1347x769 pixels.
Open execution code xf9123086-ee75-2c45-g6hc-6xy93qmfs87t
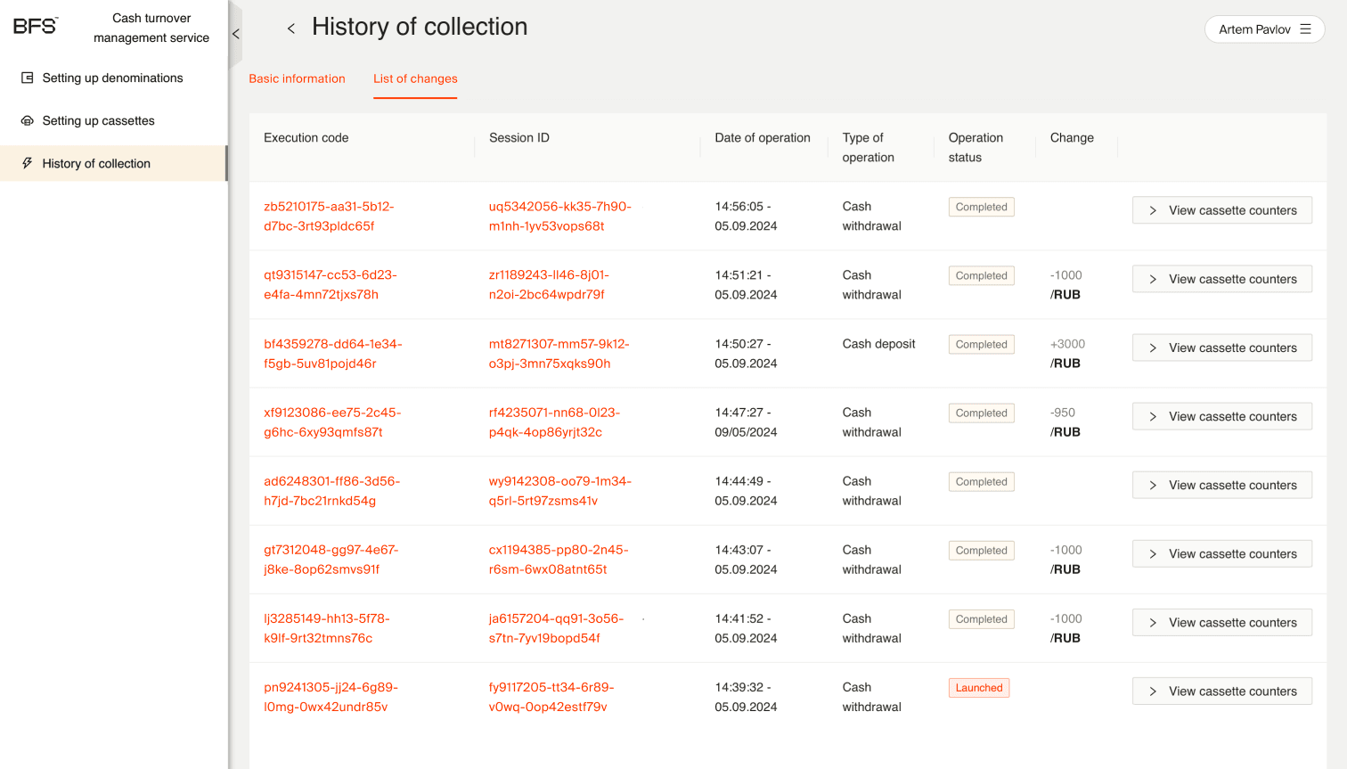tap(332, 422)
